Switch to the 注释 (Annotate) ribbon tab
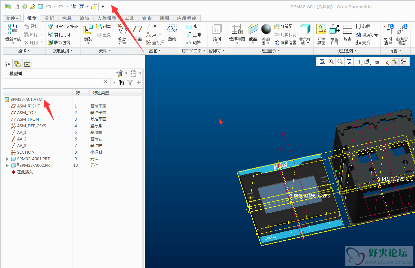The width and height of the screenshot is (415, 268). (x=67, y=18)
